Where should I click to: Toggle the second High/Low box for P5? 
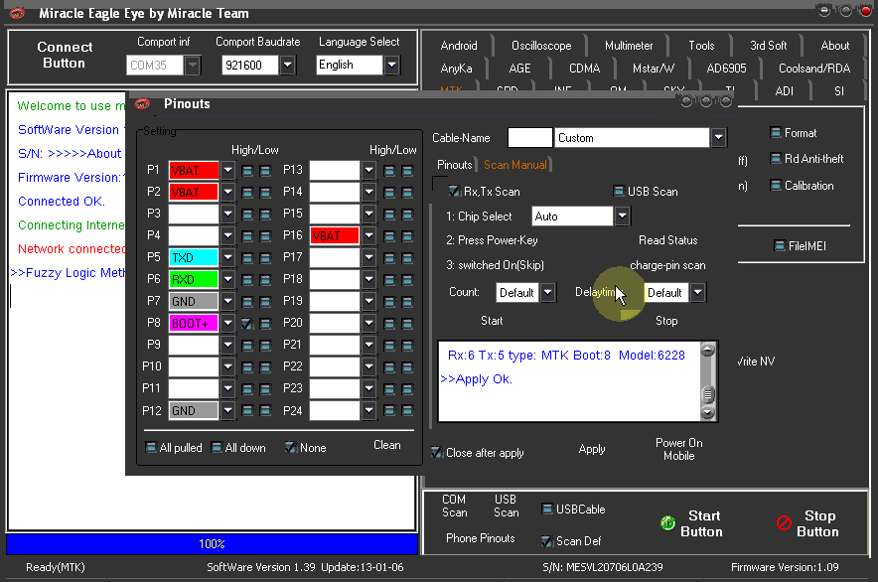(265, 257)
